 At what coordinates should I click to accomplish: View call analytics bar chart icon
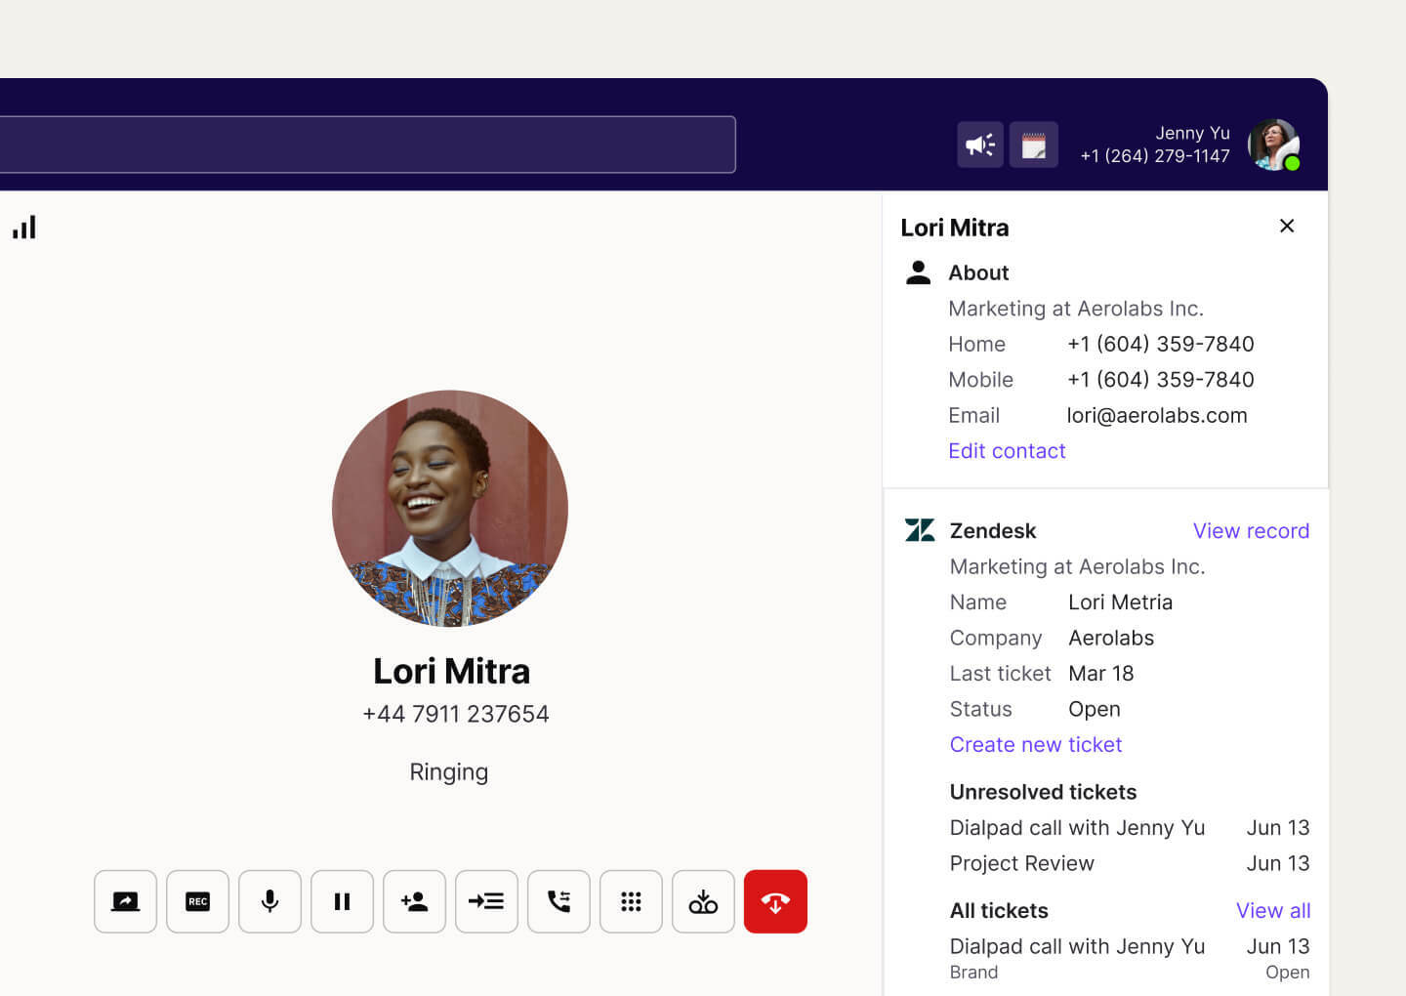coord(23,226)
